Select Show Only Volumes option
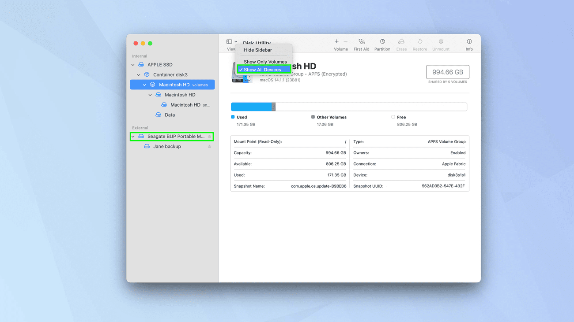 pos(265,62)
